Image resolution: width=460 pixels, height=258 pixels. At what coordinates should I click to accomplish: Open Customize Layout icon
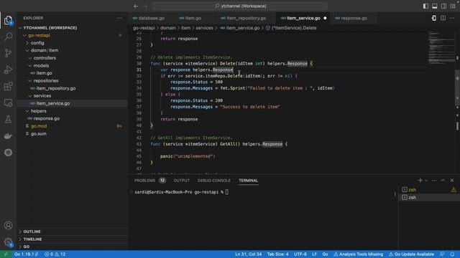point(453,6)
